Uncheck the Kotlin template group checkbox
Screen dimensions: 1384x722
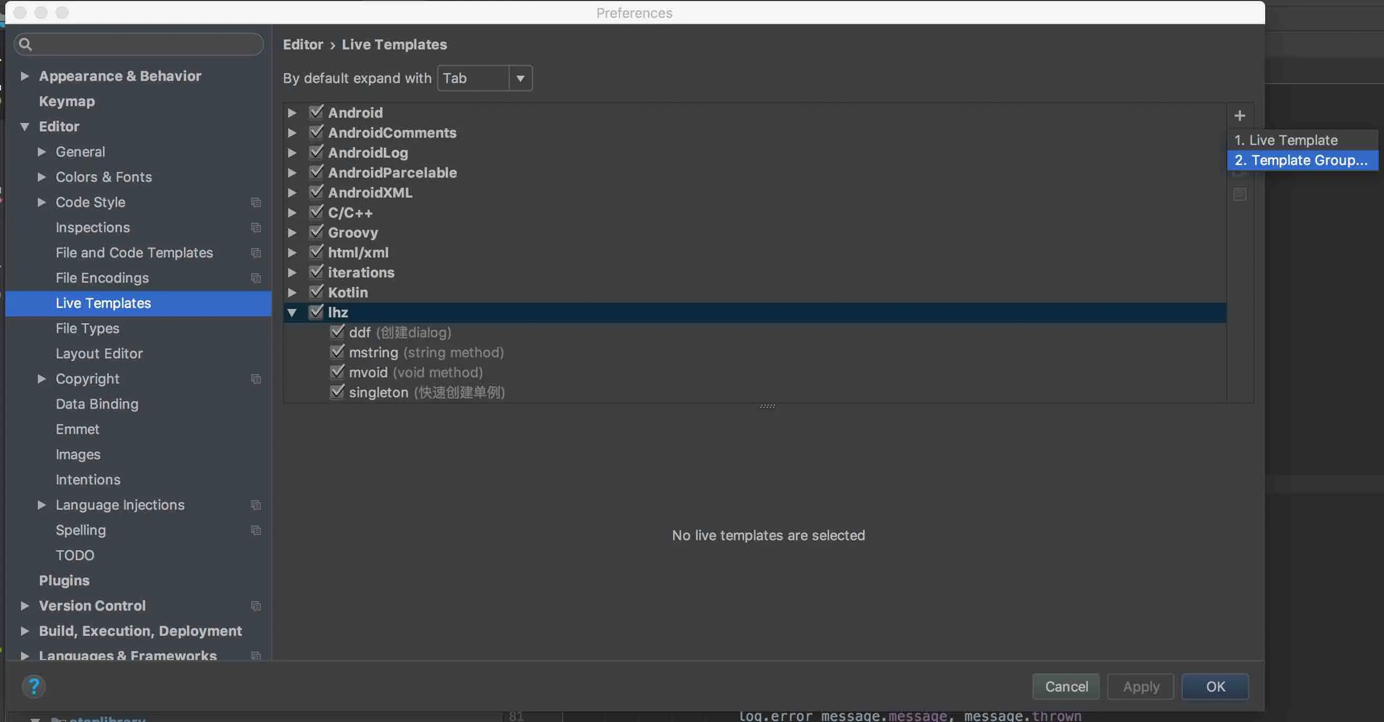pyautogui.click(x=317, y=292)
